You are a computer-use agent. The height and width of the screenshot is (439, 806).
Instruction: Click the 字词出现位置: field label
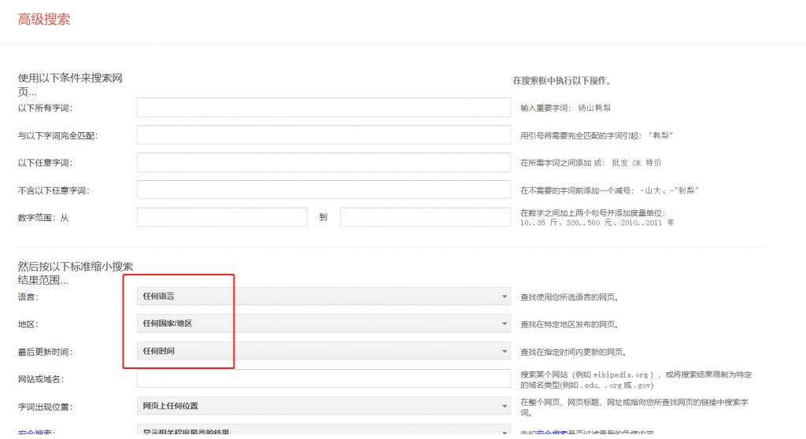tap(45, 407)
